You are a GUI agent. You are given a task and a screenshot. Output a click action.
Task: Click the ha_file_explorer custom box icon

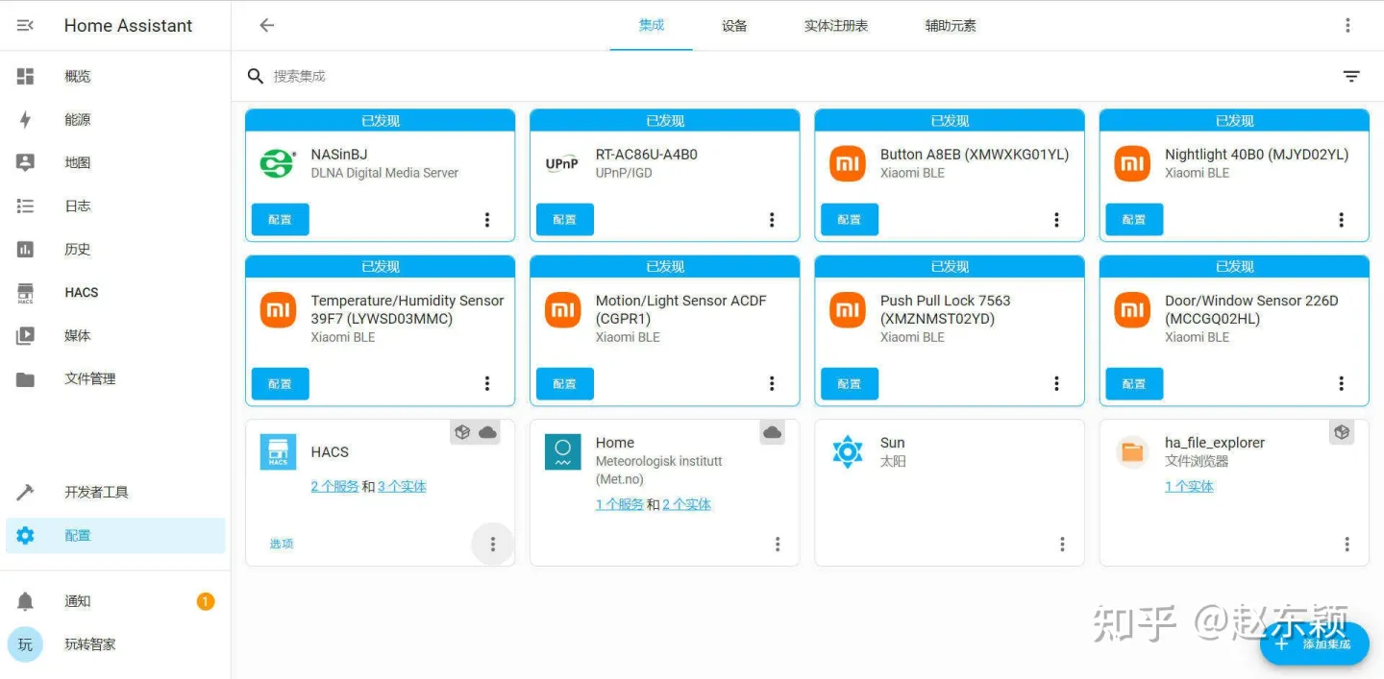click(1343, 432)
